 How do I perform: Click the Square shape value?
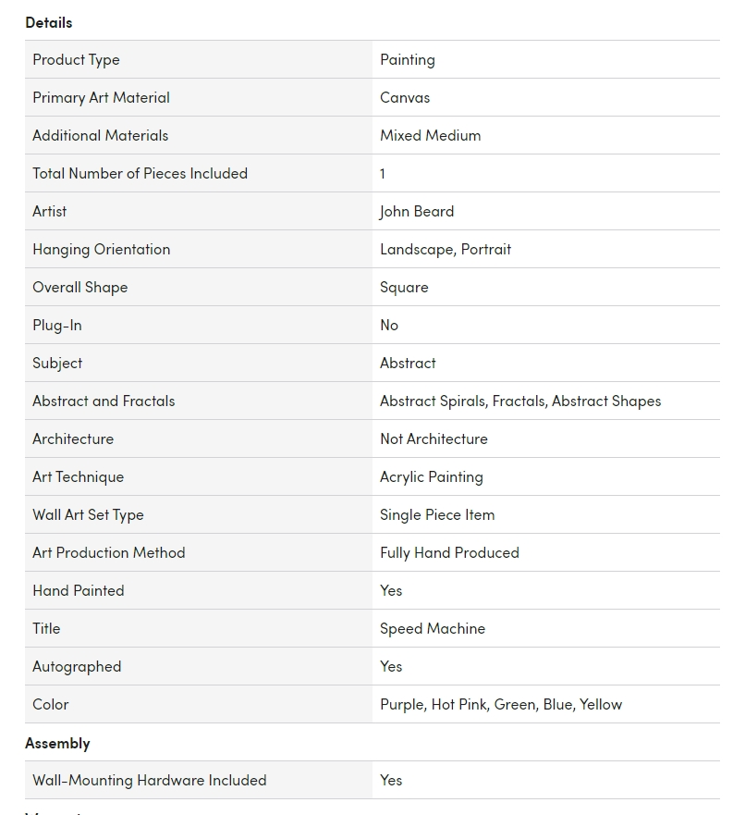pos(404,288)
